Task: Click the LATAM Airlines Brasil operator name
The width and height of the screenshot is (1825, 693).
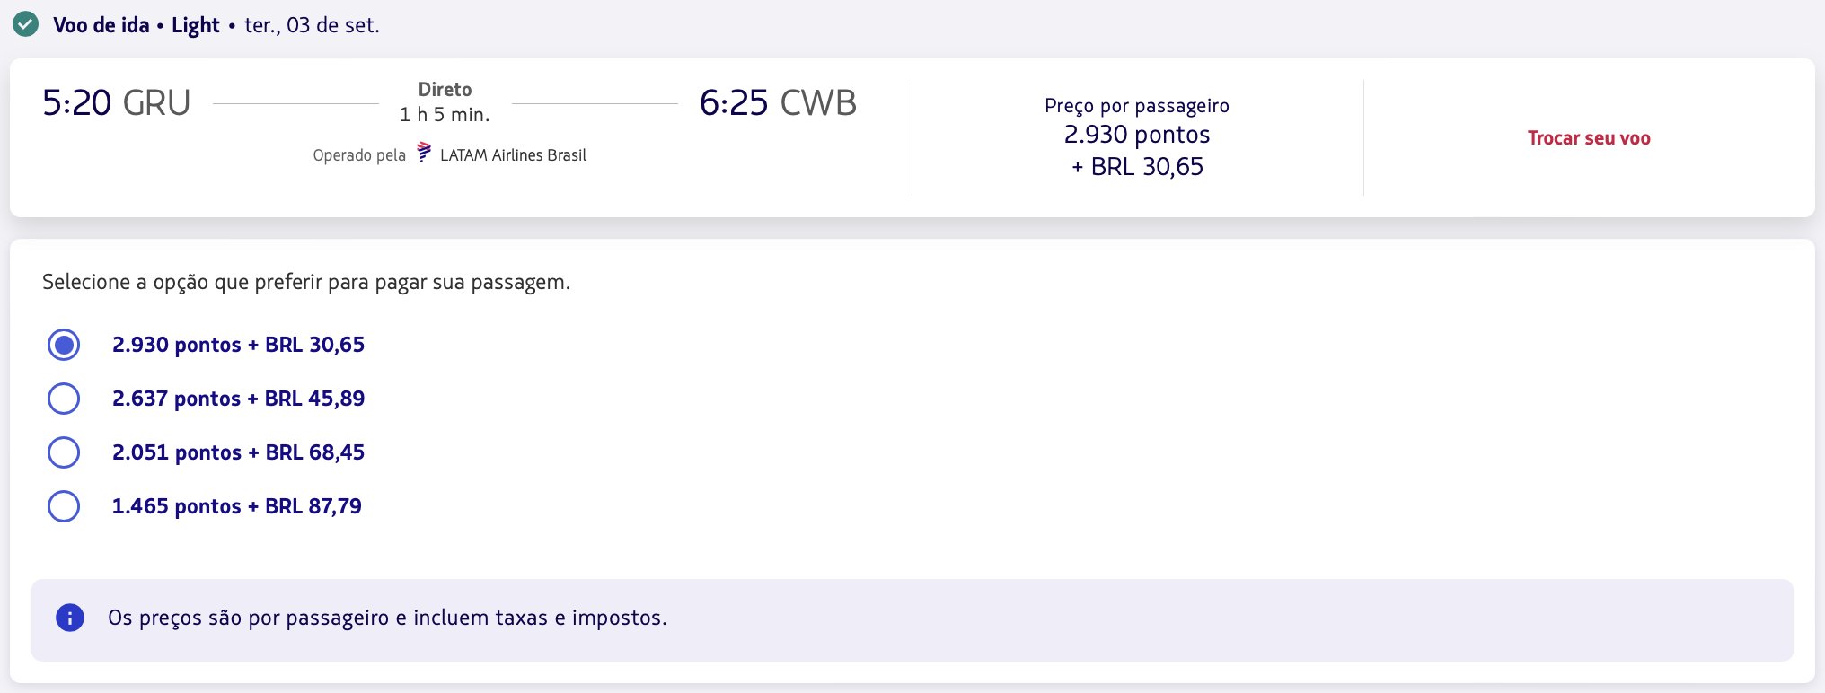Action: [513, 155]
